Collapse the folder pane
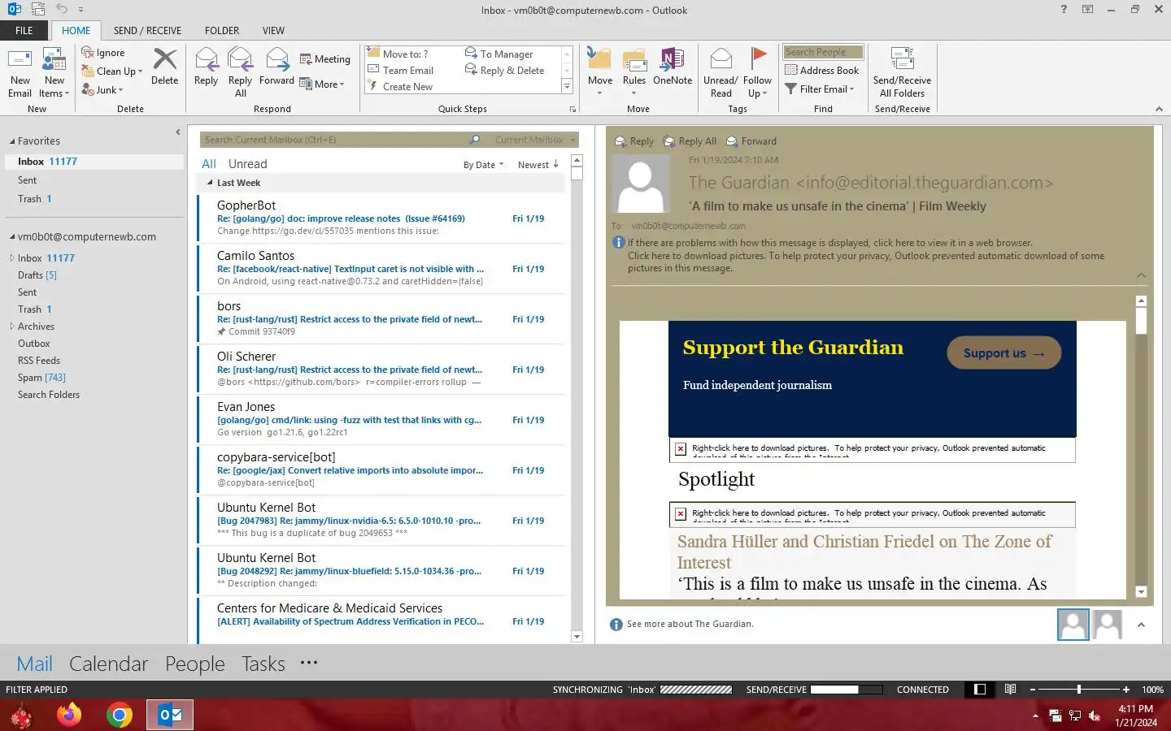 [x=177, y=132]
